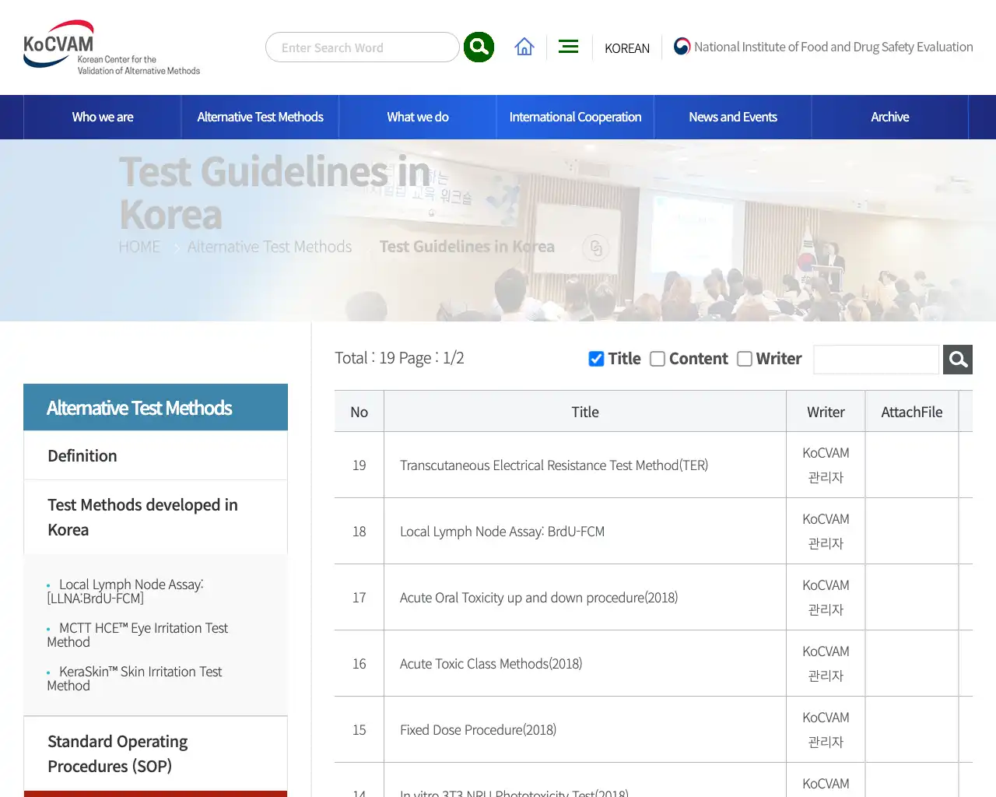Open the Archive menu
This screenshot has width=996, height=797.
coord(890,117)
